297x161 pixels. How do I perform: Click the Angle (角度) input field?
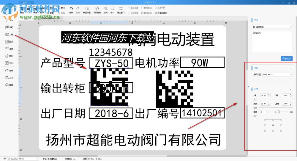point(263,112)
